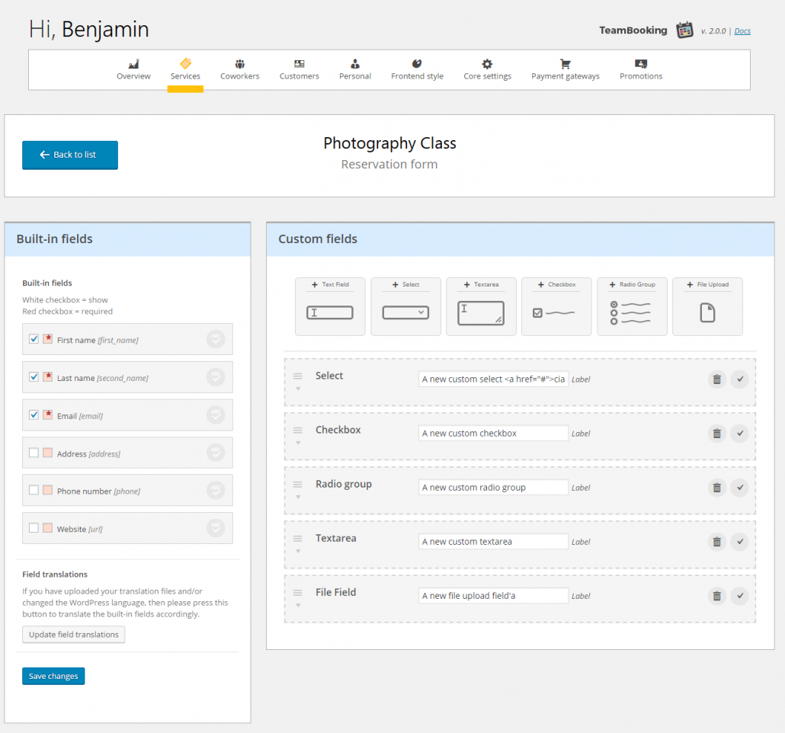Image resolution: width=785 pixels, height=733 pixels.
Task: Enable the Address built-in field
Action: 32,452
